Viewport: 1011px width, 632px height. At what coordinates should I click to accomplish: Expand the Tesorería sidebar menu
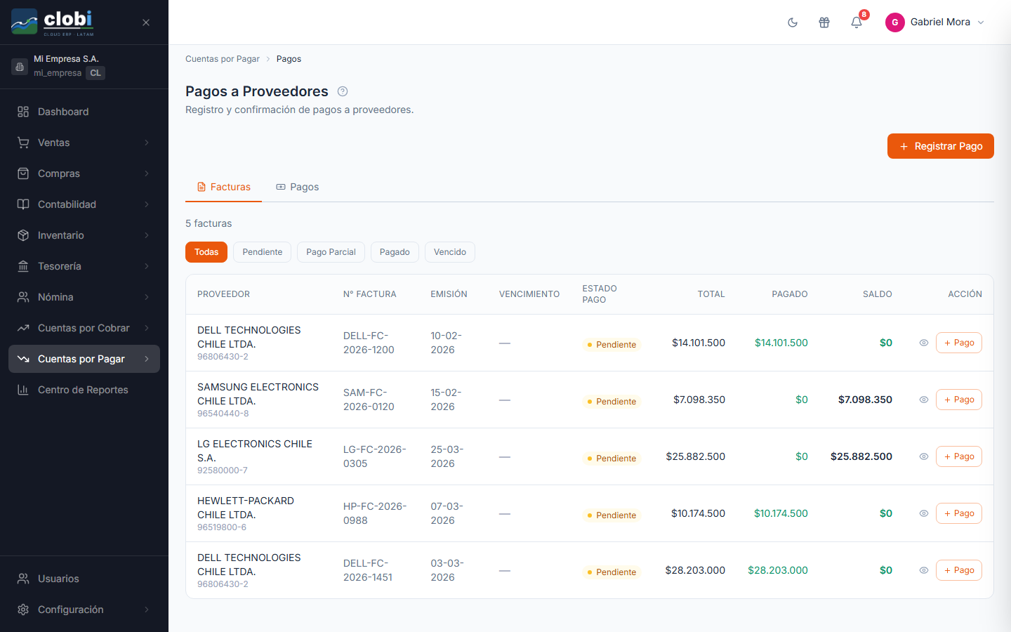[x=84, y=266]
